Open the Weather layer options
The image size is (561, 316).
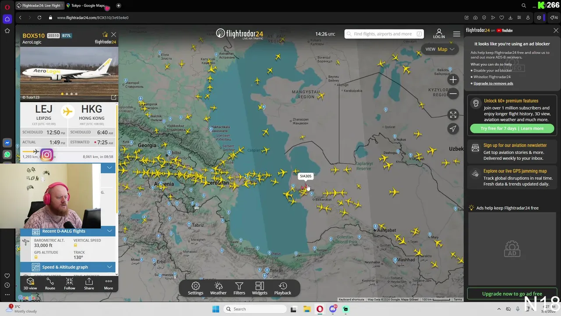pos(218,288)
